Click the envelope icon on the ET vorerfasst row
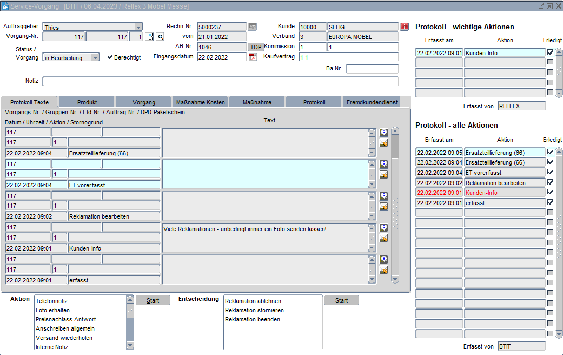Image resolution: width=563 pixels, height=355 pixels. (x=384, y=175)
